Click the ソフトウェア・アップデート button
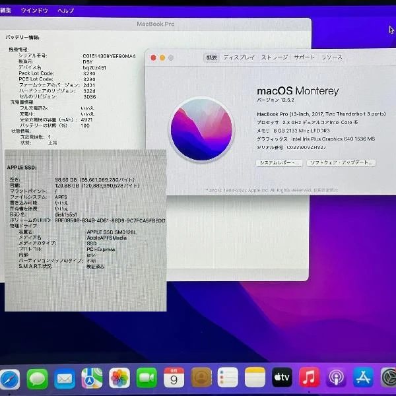 [341, 162]
